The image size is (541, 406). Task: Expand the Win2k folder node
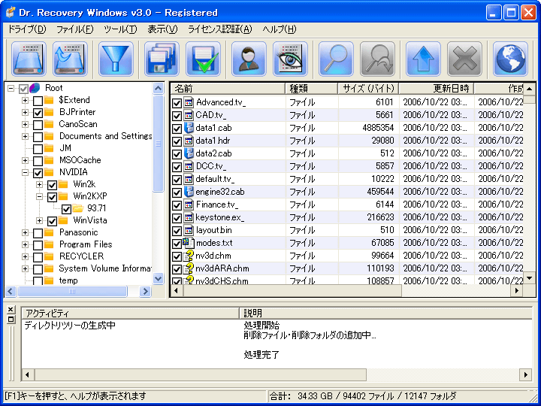[x=39, y=184]
